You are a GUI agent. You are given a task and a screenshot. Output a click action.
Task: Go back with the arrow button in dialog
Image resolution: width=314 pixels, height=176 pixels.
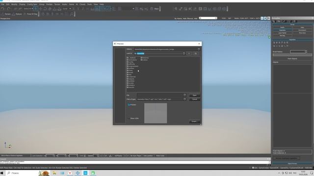click(189, 53)
